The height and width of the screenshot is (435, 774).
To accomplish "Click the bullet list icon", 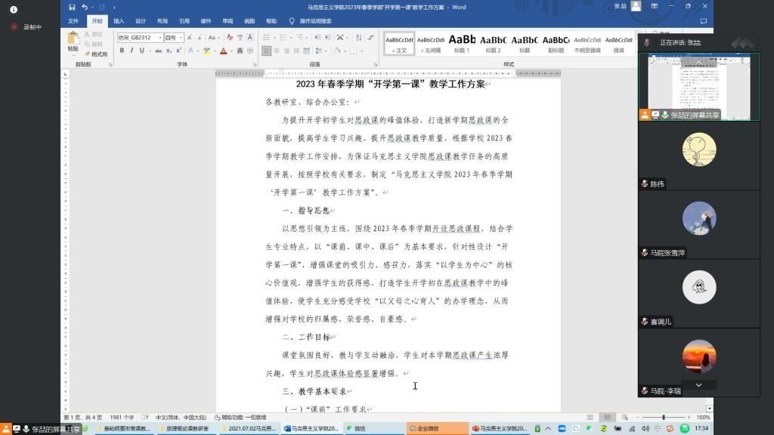I will [x=267, y=38].
